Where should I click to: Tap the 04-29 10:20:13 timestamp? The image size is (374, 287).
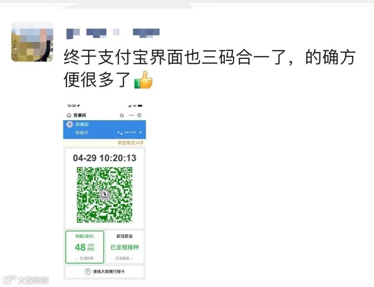click(105, 158)
